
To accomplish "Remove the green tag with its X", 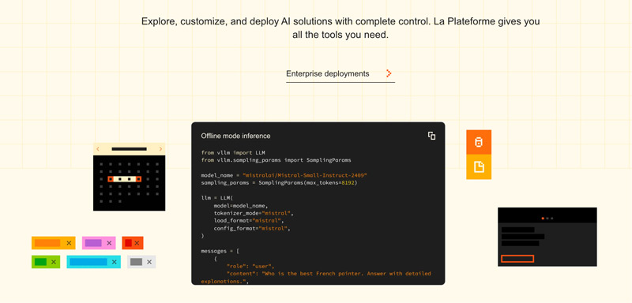I will [53, 262].
